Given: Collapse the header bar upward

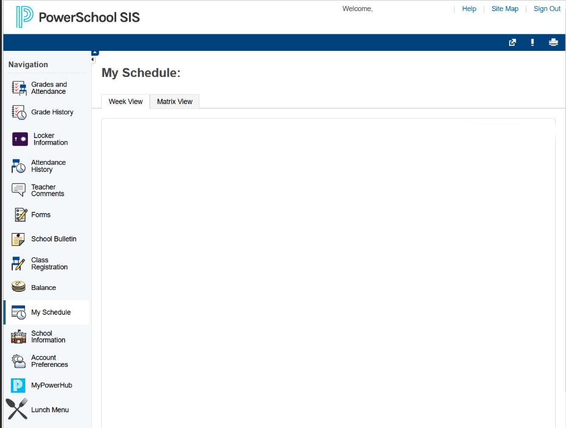Looking at the screenshot, I should (93, 52).
